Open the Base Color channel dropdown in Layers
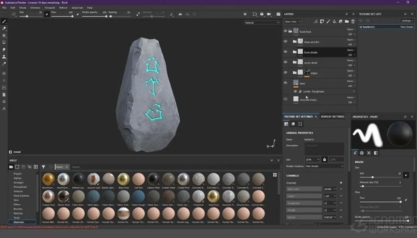This screenshot has width=417, height=238. [x=293, y=22]
